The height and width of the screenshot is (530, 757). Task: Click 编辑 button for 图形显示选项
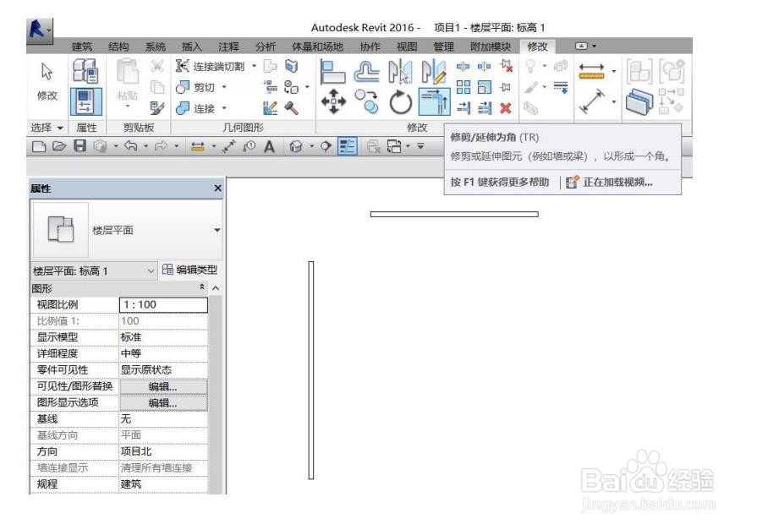pos(163,403)
